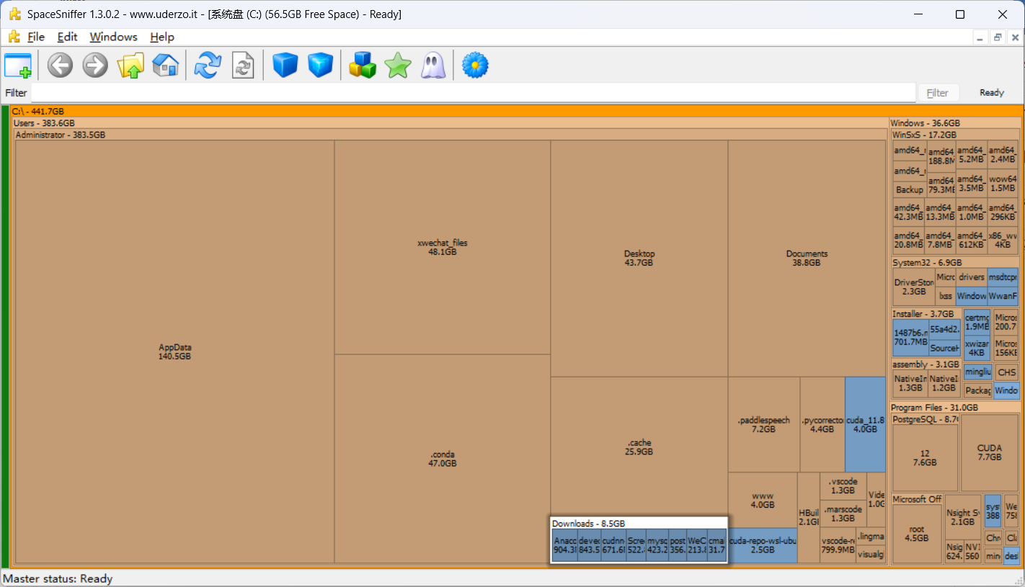Toggle the ghost free space icon
The image size is (1025, 587).
pyautogui.click(x=433, y=66)
